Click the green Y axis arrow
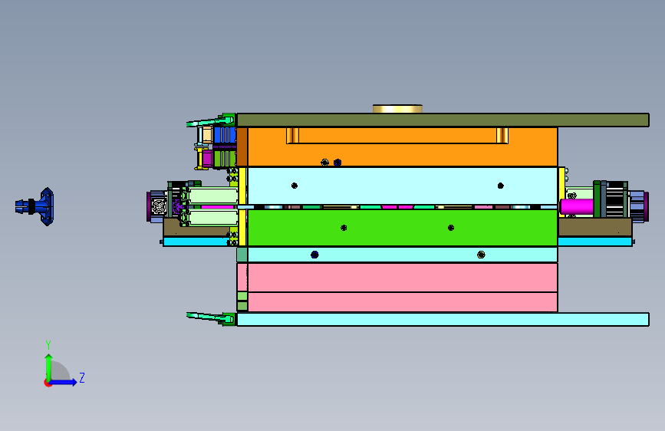 pos(49,367)
